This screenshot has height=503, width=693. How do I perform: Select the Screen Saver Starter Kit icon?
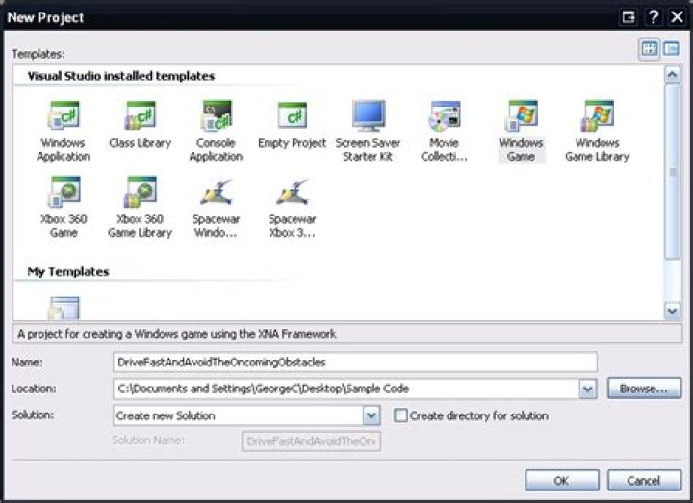(368, 115)
